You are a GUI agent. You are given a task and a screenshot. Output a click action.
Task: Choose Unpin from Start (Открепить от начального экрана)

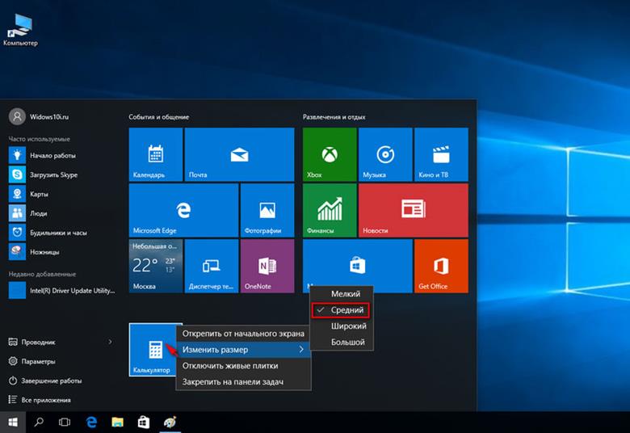[x=243, y=334]
